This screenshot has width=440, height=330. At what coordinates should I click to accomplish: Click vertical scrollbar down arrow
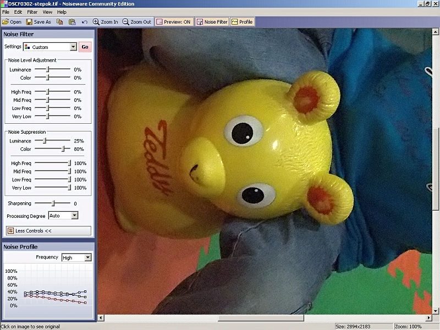[435, 311]
